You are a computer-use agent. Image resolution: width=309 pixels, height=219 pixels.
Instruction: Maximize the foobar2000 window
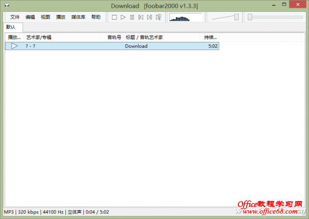click(x=284, y=4)
